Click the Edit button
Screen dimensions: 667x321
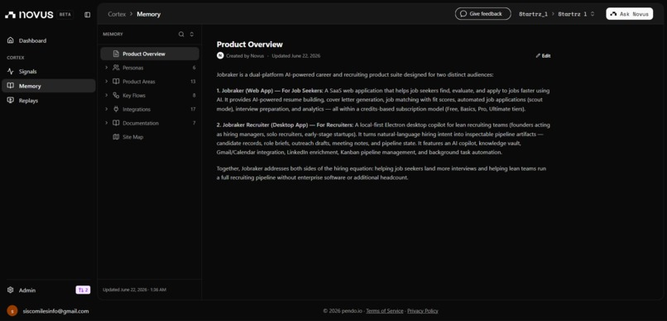543,55
